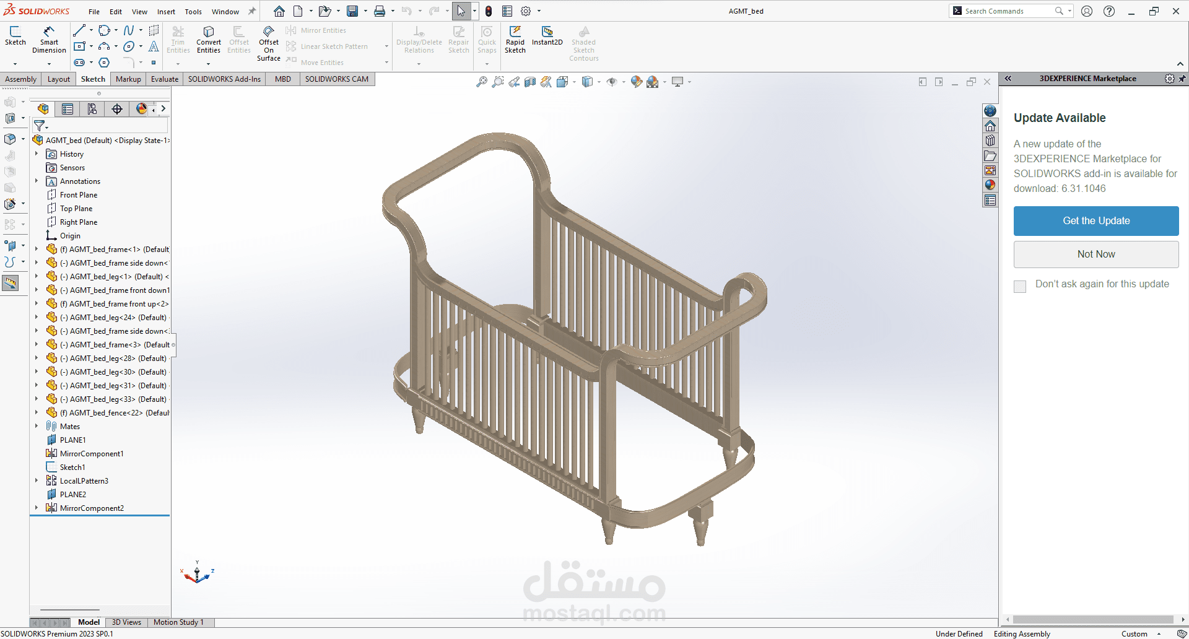Image resolution: width=1189 pixels, height=639 pixels.
Task: Open View Settings monitor icon
Action: 677,82
